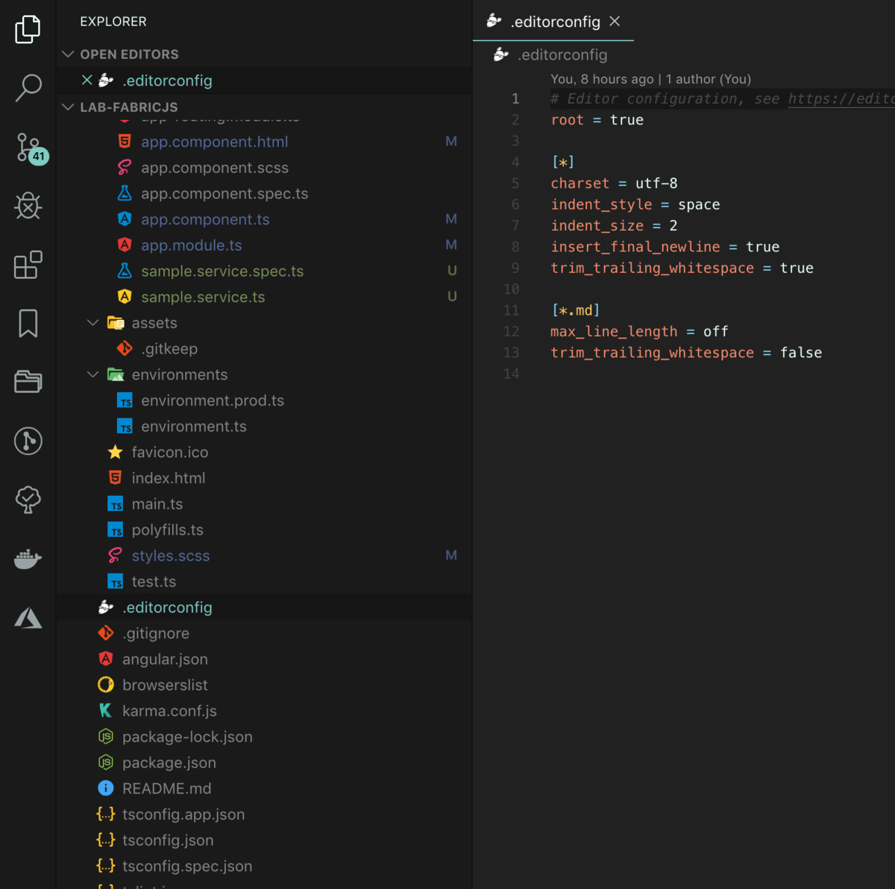The image size is (895, 889).
Task: Open the Run and Debug view
Action: (28, 206)
